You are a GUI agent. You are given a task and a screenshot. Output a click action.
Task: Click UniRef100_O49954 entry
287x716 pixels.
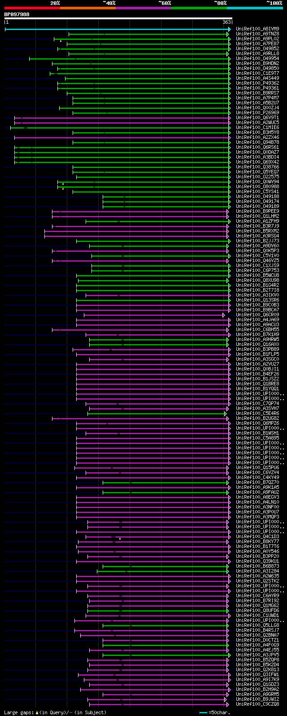[x=257, y=59]
